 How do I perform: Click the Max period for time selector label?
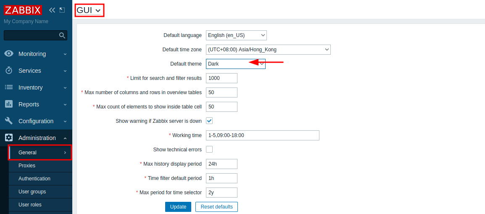tap(171, 192)
